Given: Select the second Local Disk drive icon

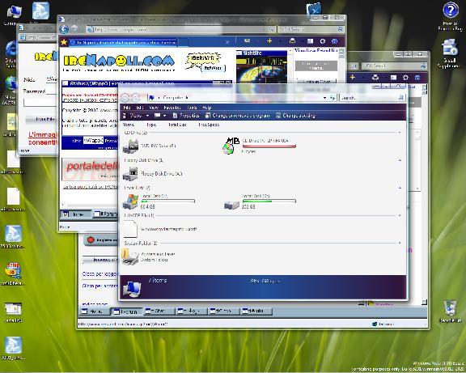Looking at the screenshot, I should (231, 205).
